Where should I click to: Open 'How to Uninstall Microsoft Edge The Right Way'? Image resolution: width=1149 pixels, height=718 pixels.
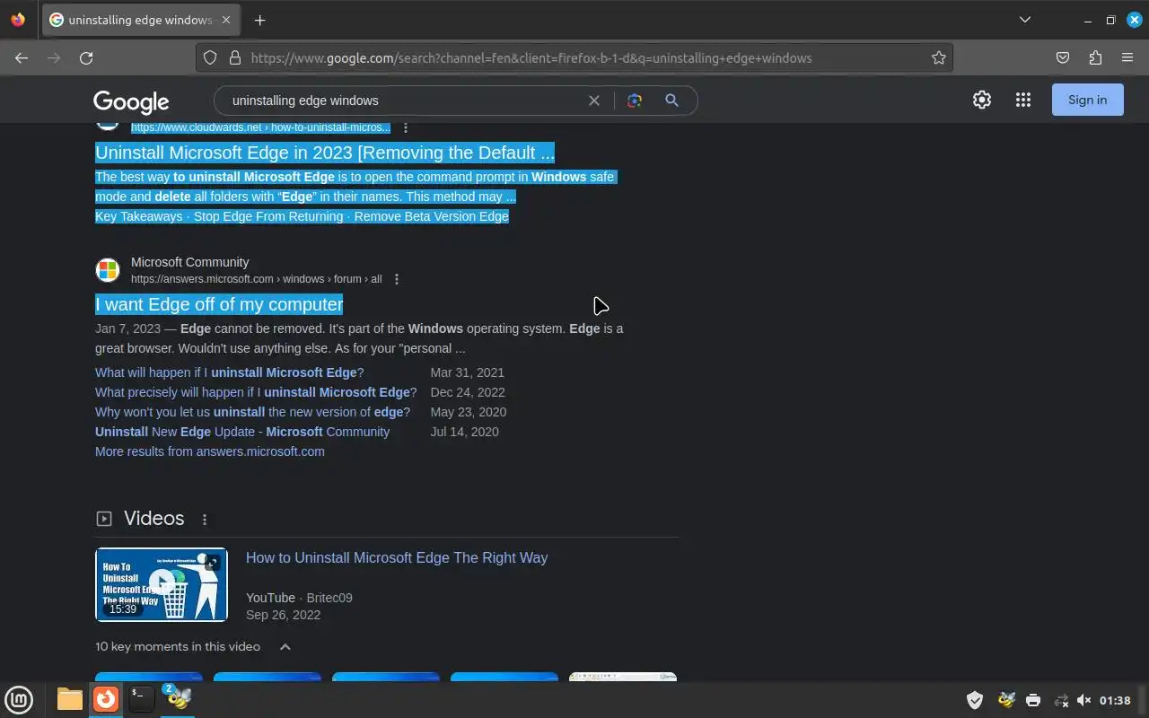pos(397,557)
